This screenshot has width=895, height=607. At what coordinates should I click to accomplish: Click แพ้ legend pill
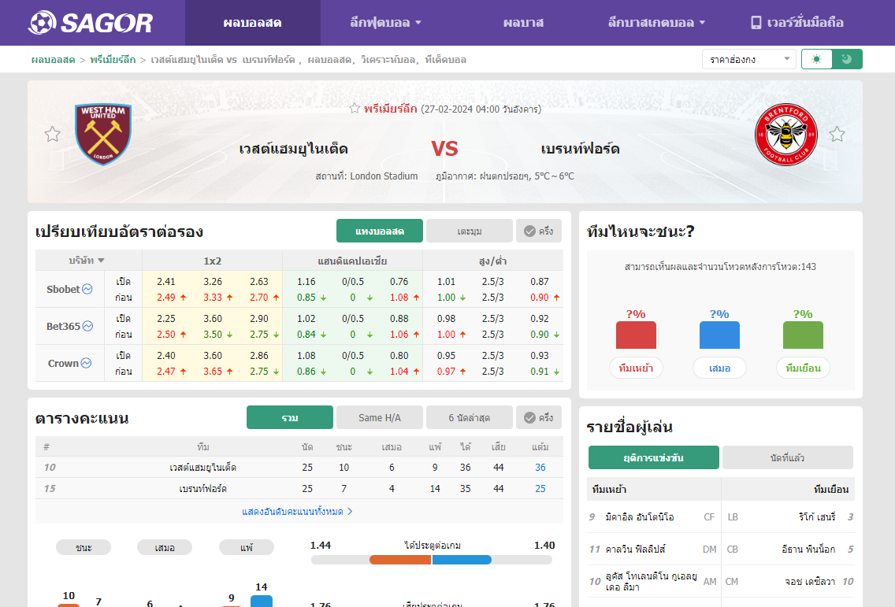[246, 548]
